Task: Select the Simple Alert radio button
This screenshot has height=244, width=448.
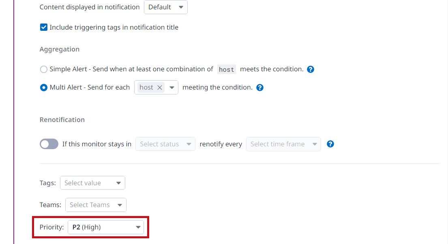Action: [x=44, y=69]
